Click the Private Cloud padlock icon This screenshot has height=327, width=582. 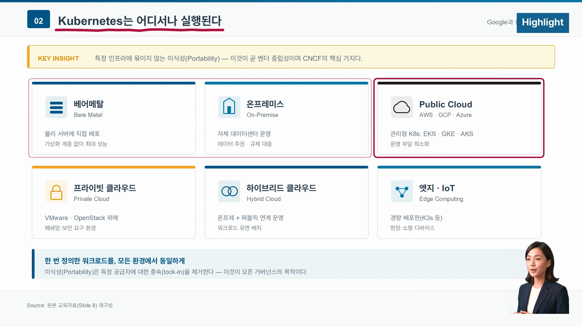coord(56,191)
